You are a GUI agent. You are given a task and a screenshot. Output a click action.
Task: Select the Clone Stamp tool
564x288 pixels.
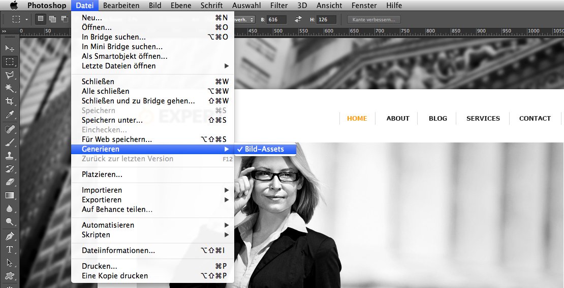(9, 156)
